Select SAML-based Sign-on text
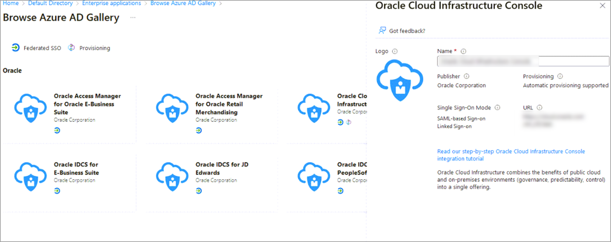 click(461, 118)
